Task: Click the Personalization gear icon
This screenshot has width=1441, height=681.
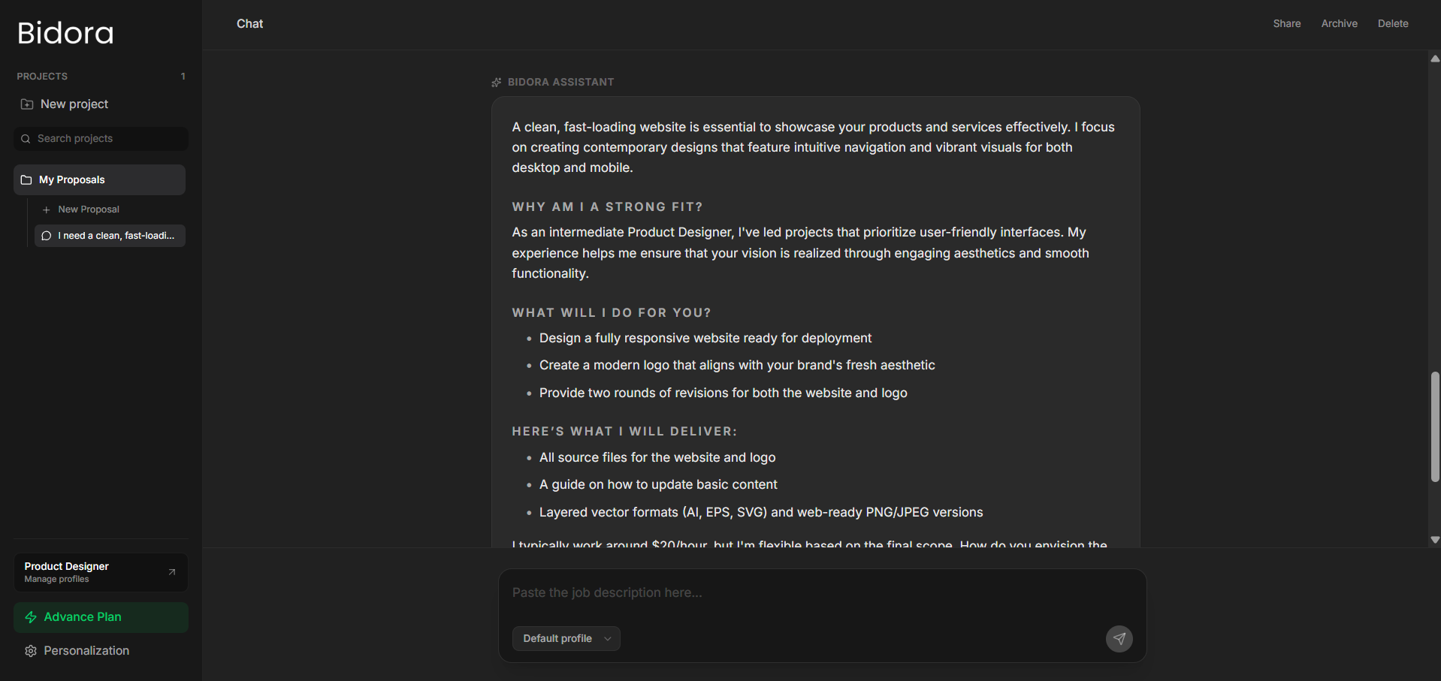Action: point(31,651)
